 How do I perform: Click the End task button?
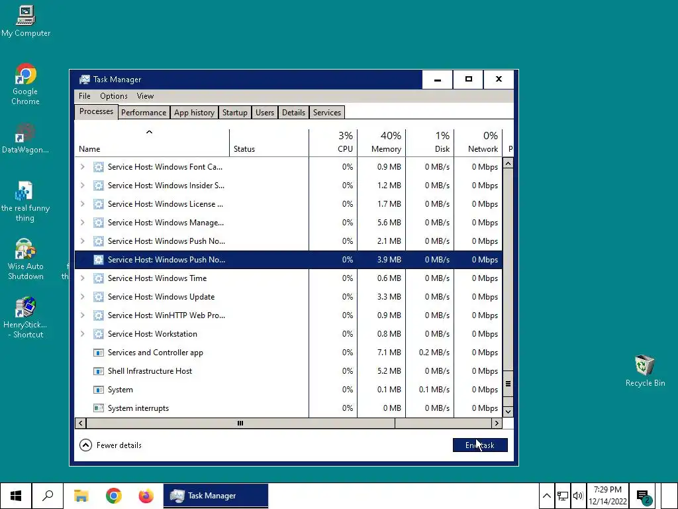tap(480, 445)
